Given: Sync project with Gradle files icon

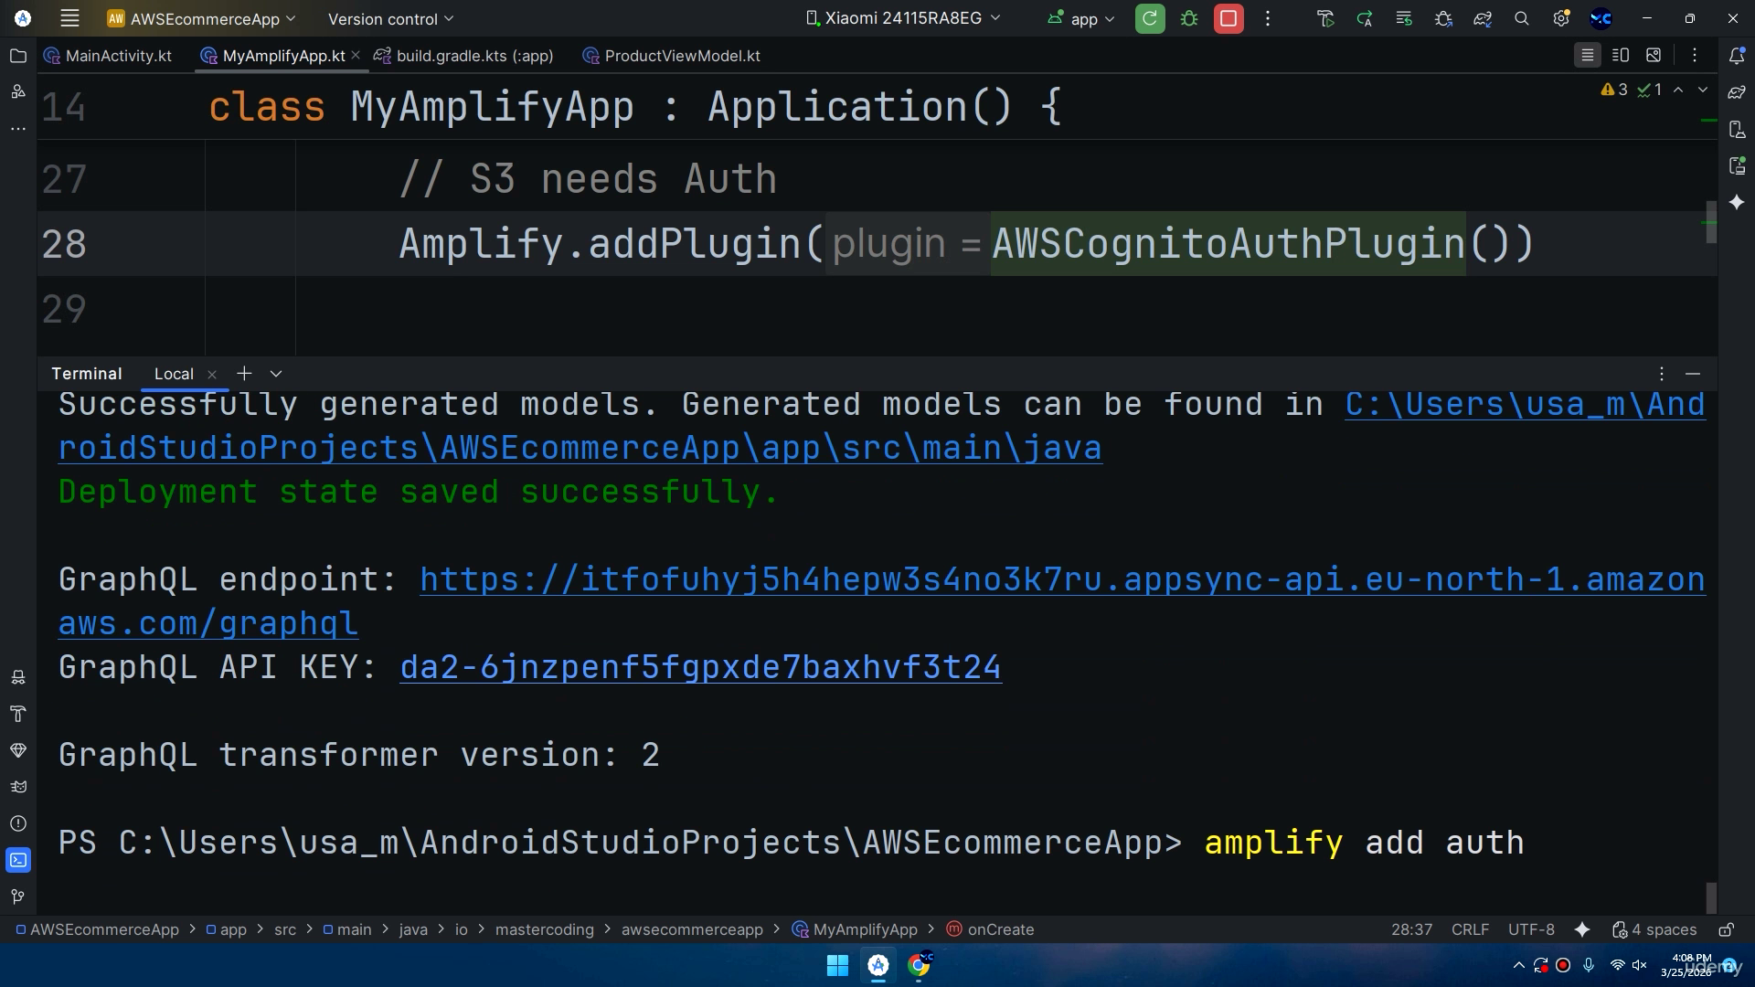Looking at the screenshot, I should click(x=1483, y=18).
